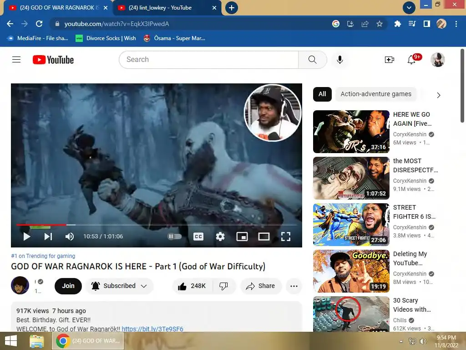This screenshot has height=350, width=466.
Task: Enable miniplayer mode
Action: click(242, 237)
